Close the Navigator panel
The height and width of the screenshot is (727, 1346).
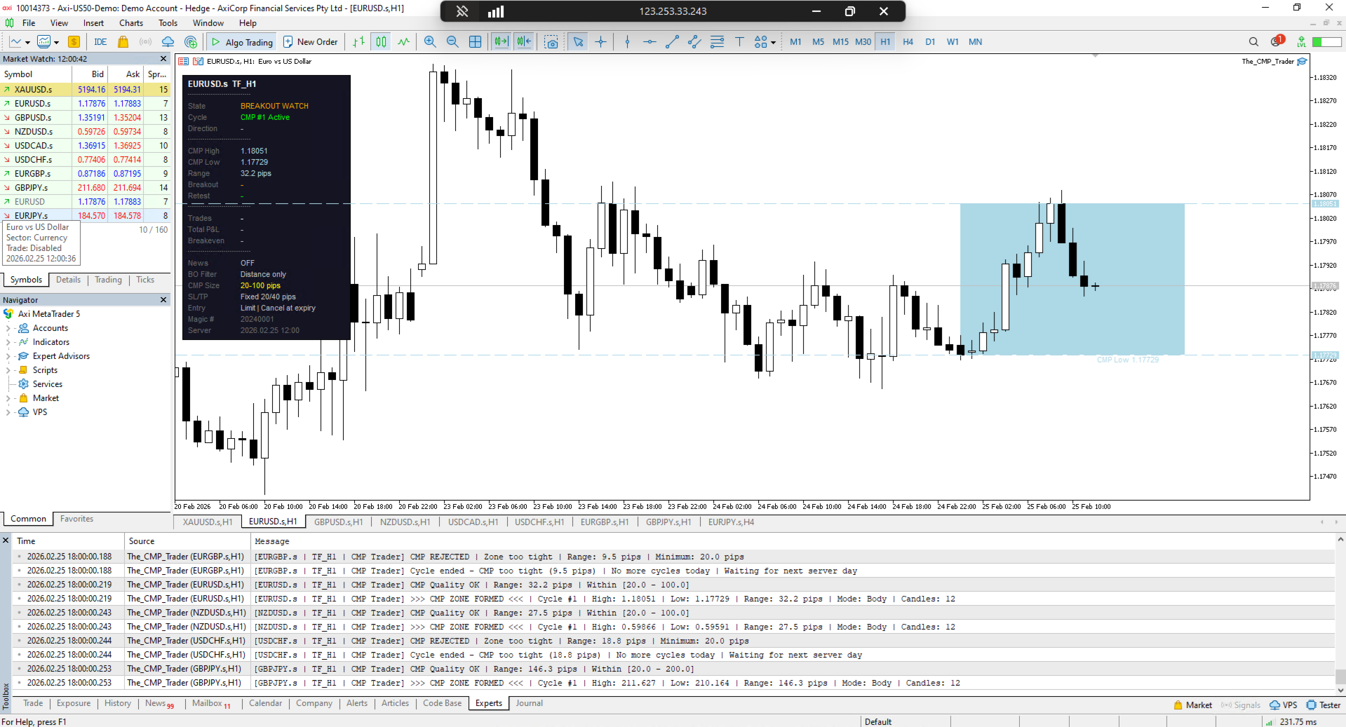click(163, 300)
